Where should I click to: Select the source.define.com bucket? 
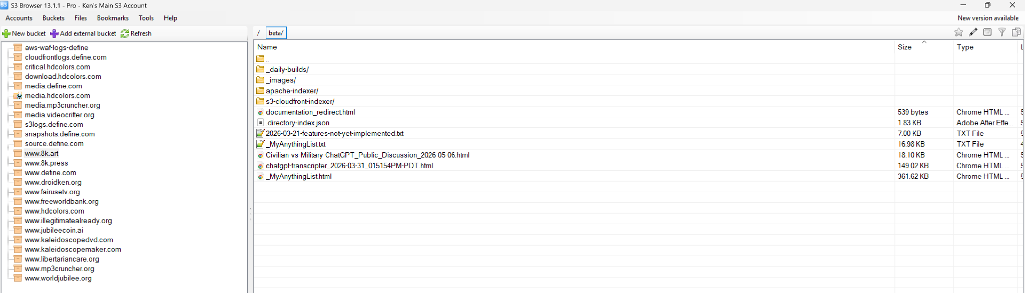tap(54, 144)
